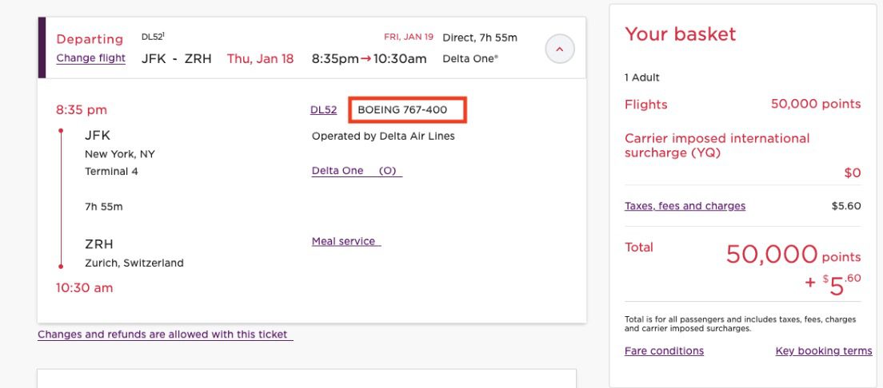The width and height of the screenshot is (883, 388).
Task: Open the Delta One (O) cabin link
Action: coord(356,171)
